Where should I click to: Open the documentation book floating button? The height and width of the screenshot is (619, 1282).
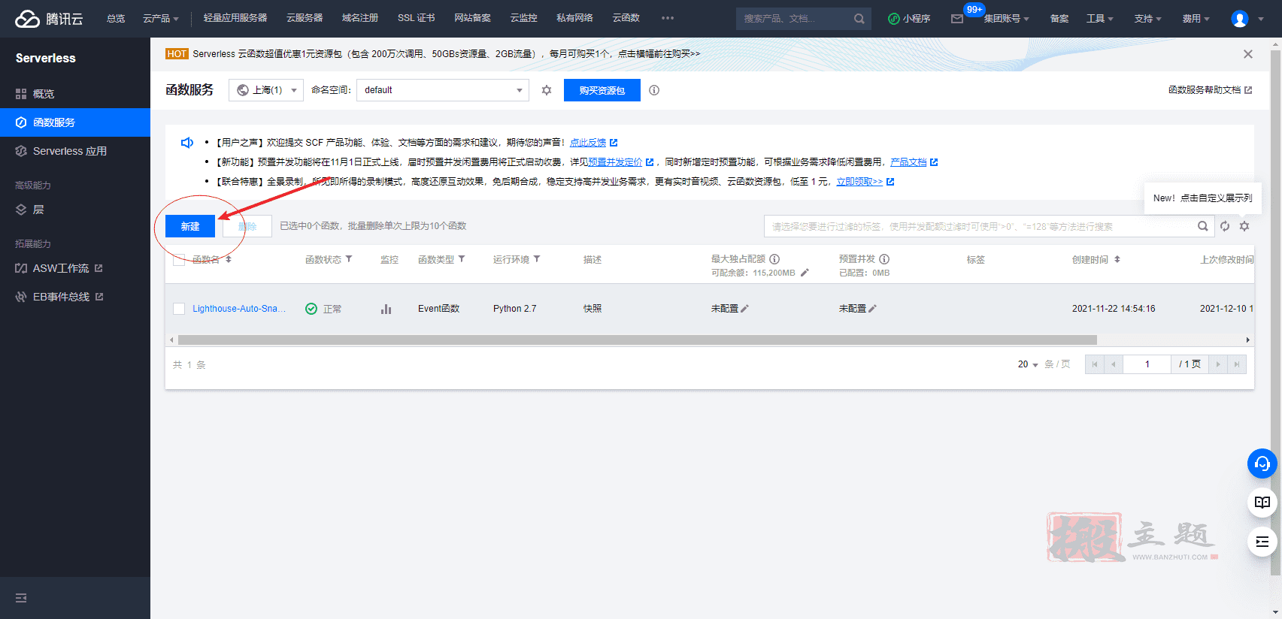[x=1262, y=503]
